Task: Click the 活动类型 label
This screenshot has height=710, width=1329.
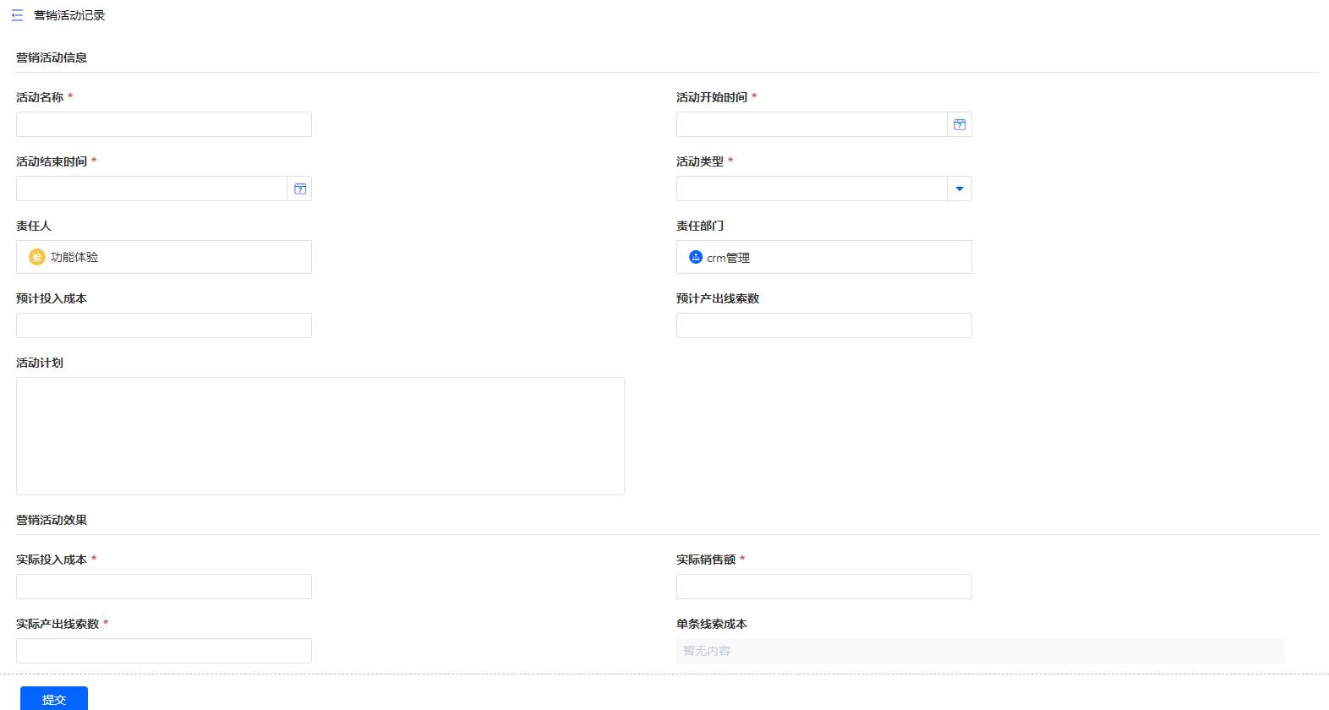Action: 700,161
